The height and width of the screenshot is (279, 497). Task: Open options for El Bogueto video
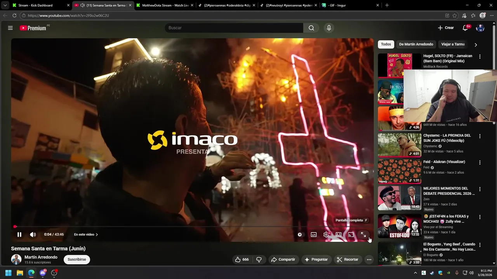click(x=480, y=245)
